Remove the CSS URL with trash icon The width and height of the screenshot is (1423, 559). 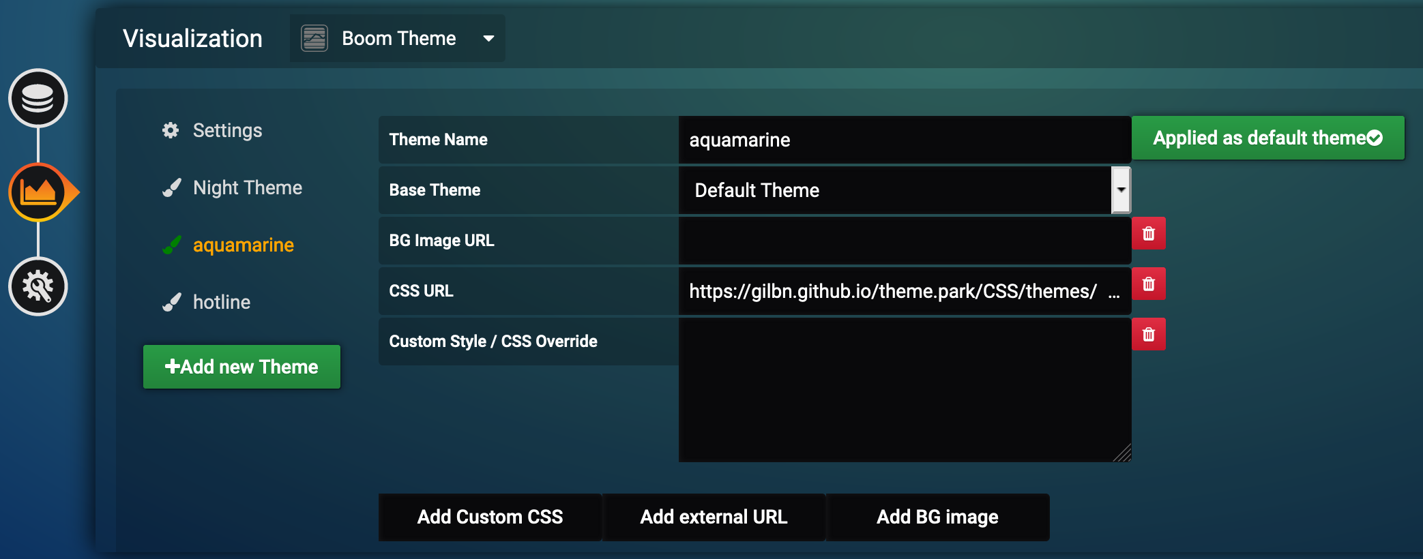point(1149,284)
